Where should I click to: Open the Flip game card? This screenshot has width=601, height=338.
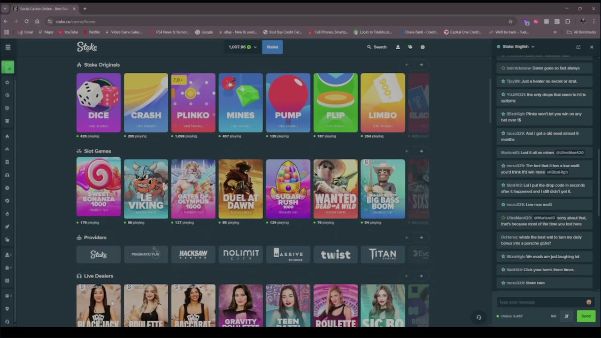(x=336, y=102)
